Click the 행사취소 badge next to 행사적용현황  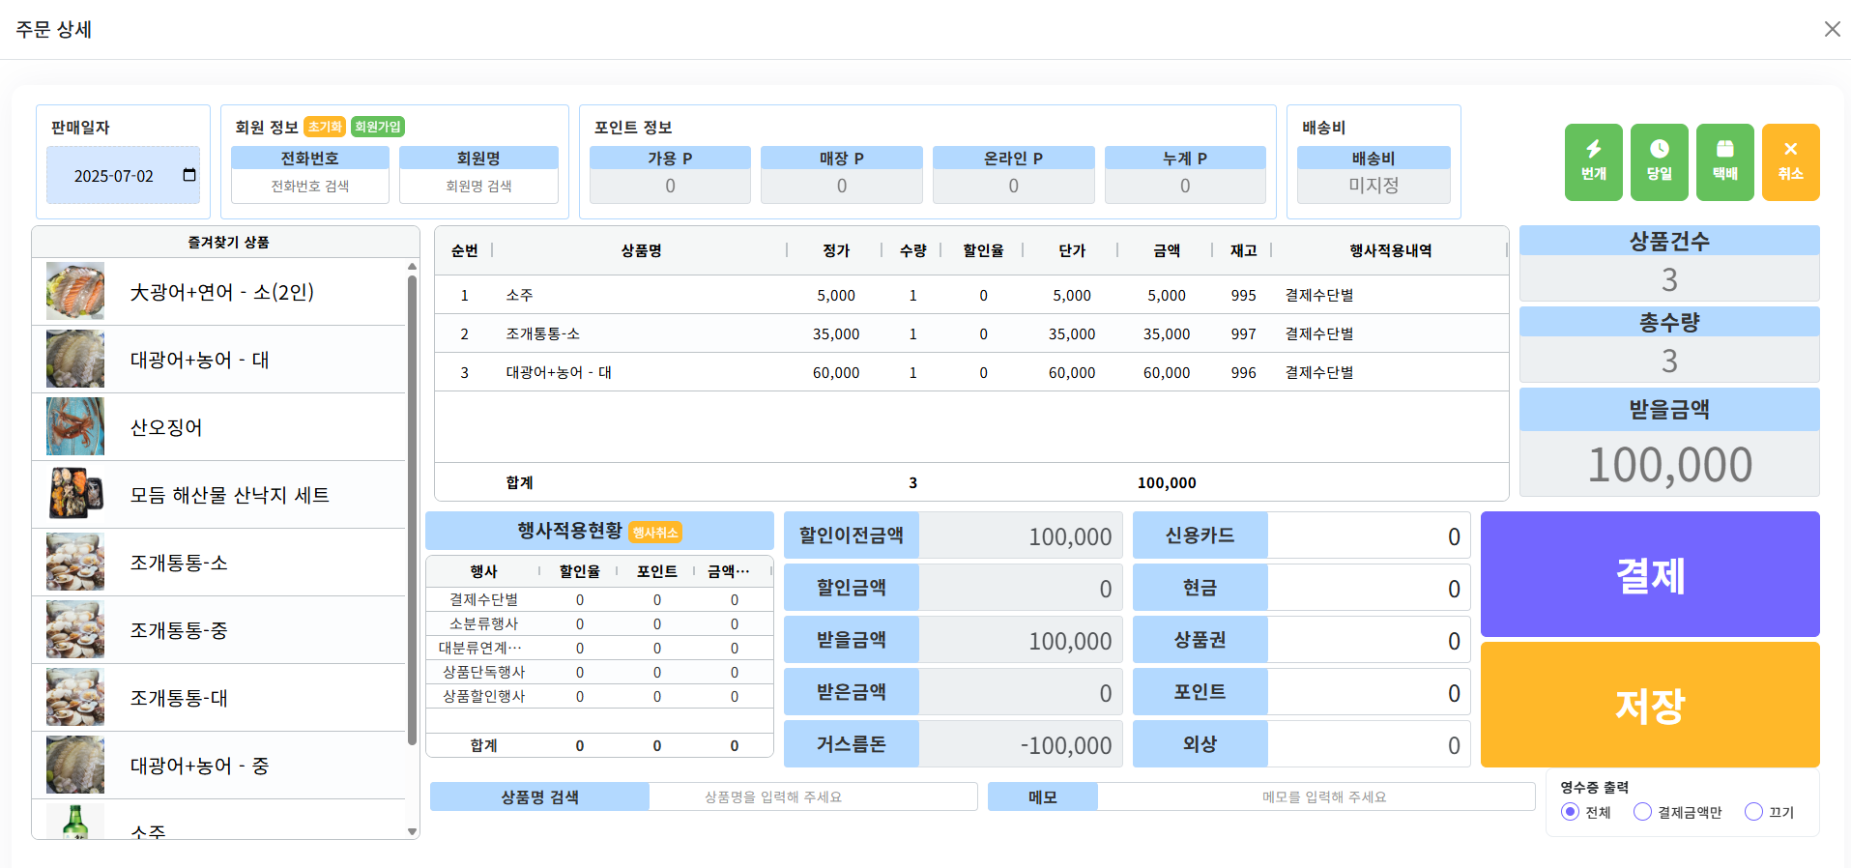click(655, 533)
